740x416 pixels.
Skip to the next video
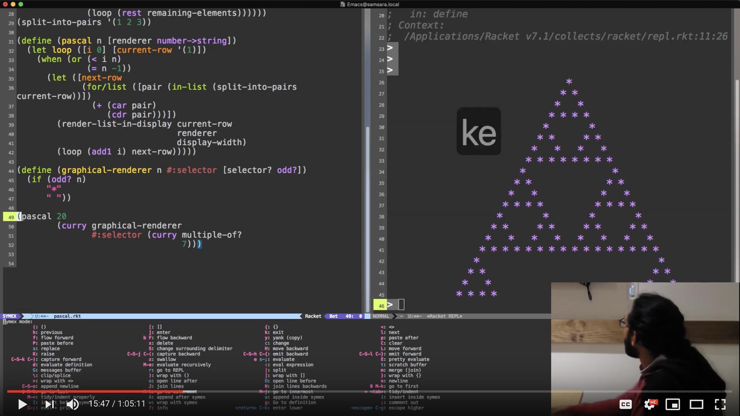click(x=49, y=404)
